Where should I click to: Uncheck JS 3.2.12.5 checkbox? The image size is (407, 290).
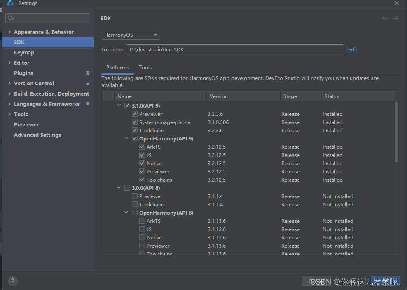point(142,155)
